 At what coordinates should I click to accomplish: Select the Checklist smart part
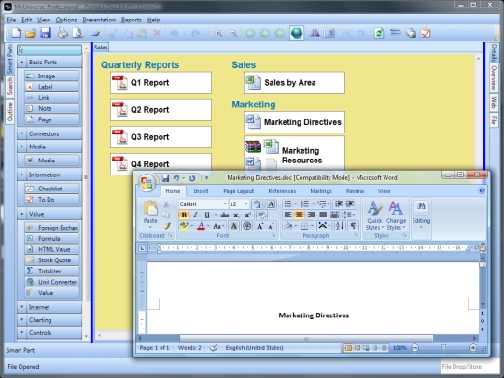tap(52, 189)
